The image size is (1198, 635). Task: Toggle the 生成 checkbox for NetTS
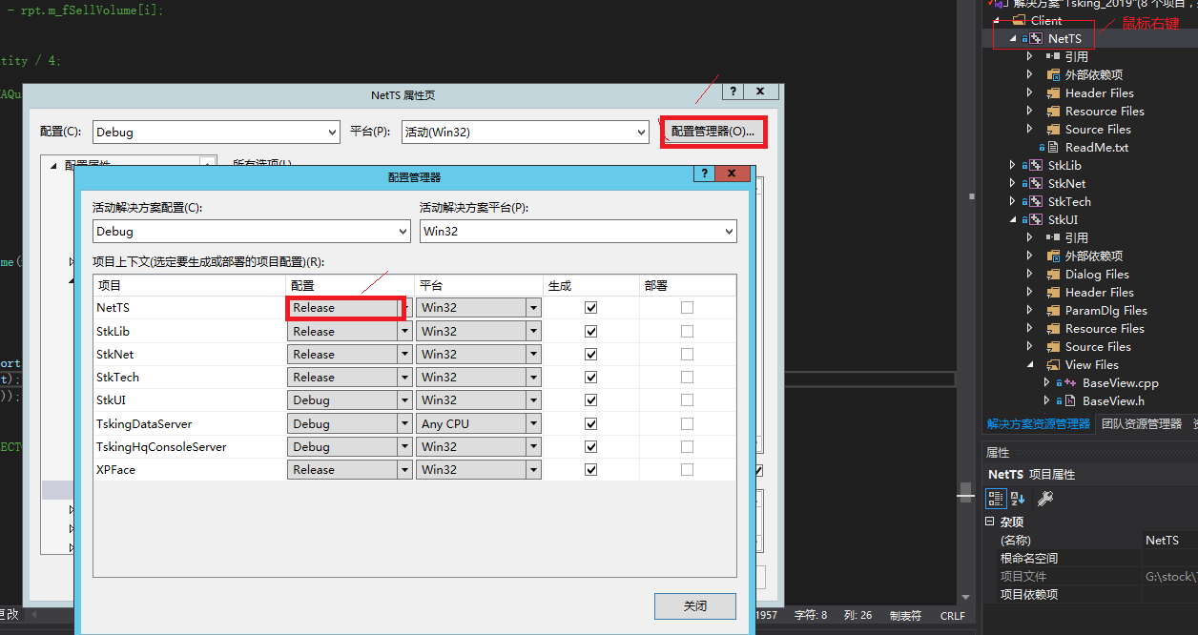click(x=591, y=308)
